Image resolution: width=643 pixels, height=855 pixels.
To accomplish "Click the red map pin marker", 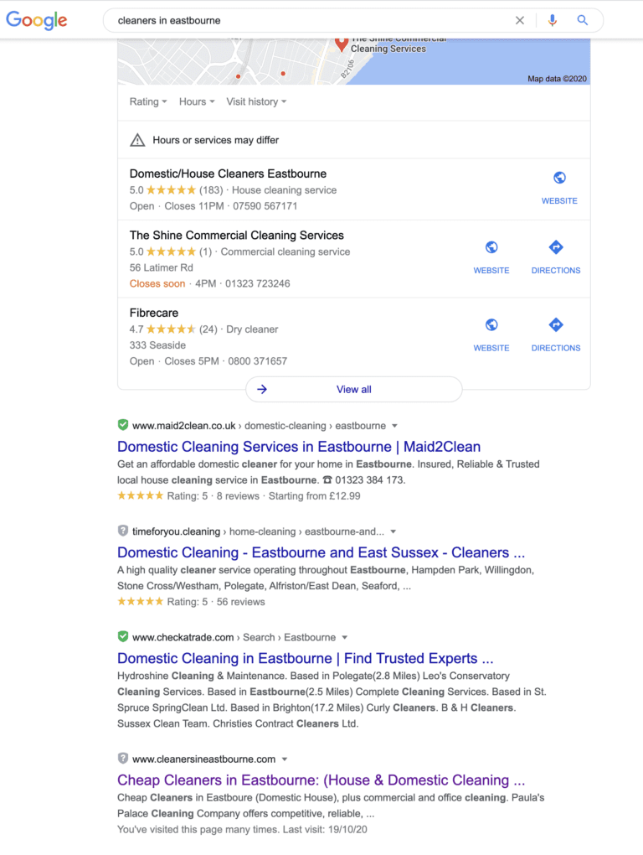I will [x=342, y=44].
